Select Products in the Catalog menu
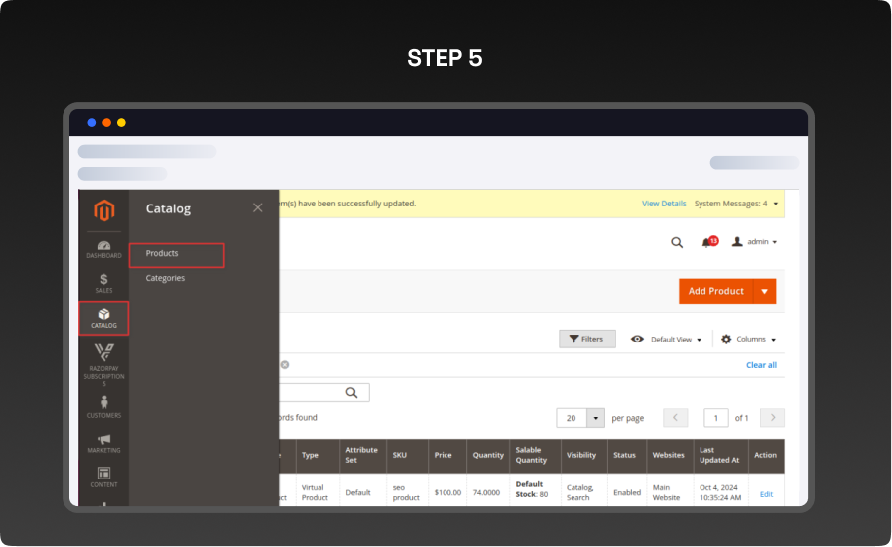Screen dimensions: 892x547 coord(177,254)
